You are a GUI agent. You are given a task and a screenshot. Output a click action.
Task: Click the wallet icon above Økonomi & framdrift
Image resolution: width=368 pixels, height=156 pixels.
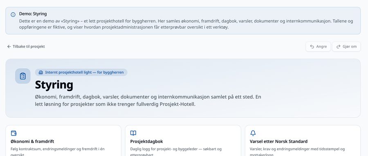[13, 133]
